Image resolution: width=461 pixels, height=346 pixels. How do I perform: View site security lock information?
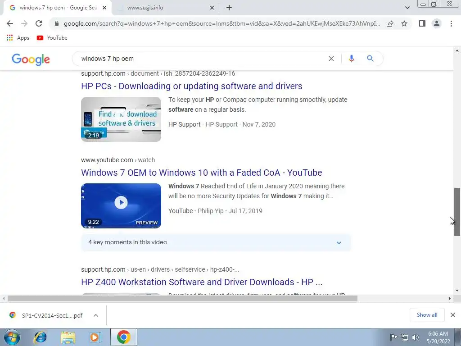point(57,23)
